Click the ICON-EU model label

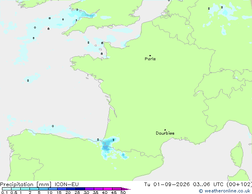tap(66, 184)
